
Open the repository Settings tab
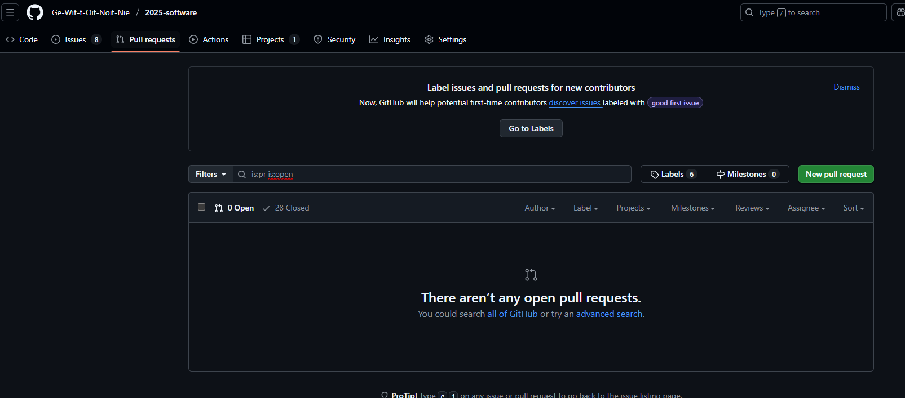pyautogui.click(x=445, y=39)
